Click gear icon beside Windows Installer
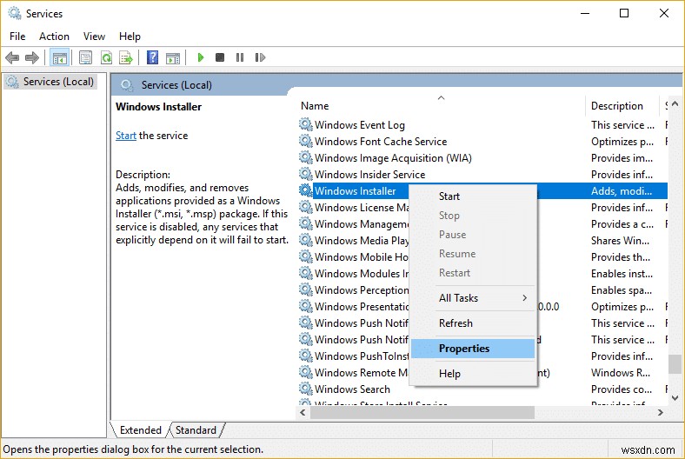This screenshot has width=685, height=459. pyautogui.click(x=306, y=191)
